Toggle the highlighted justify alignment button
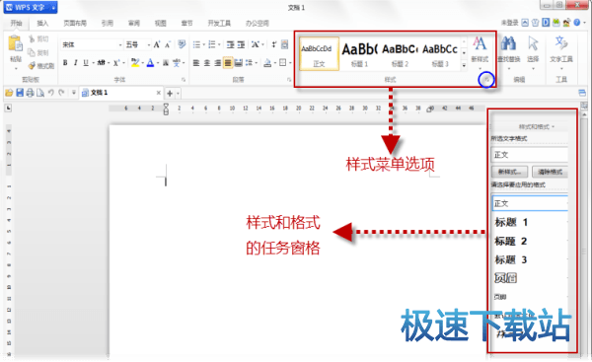This screenshot has width=592, height=362. [x=228, y=63]
